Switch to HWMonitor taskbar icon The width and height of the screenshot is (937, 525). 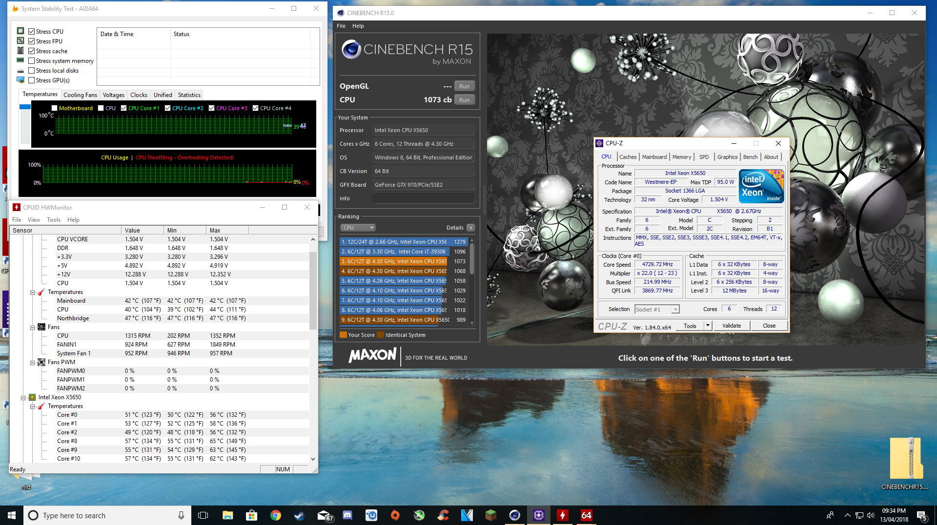[563, 515]
